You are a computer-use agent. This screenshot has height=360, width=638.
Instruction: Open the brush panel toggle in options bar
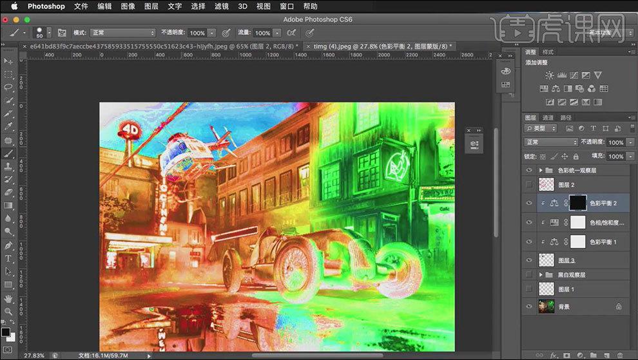click(x=62, y=33)
